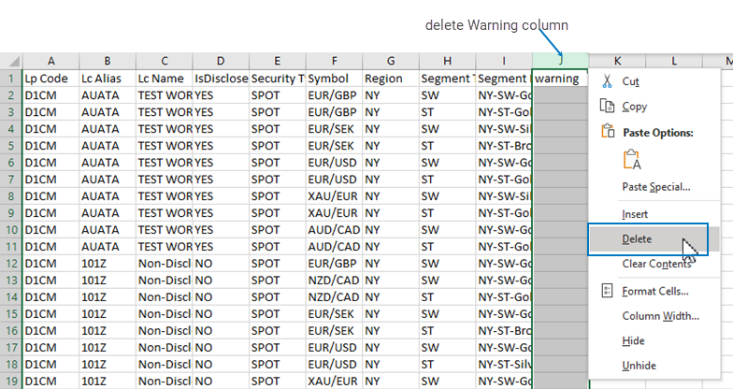Select column J header
This screenshot has width=733, height=389.
559,61
